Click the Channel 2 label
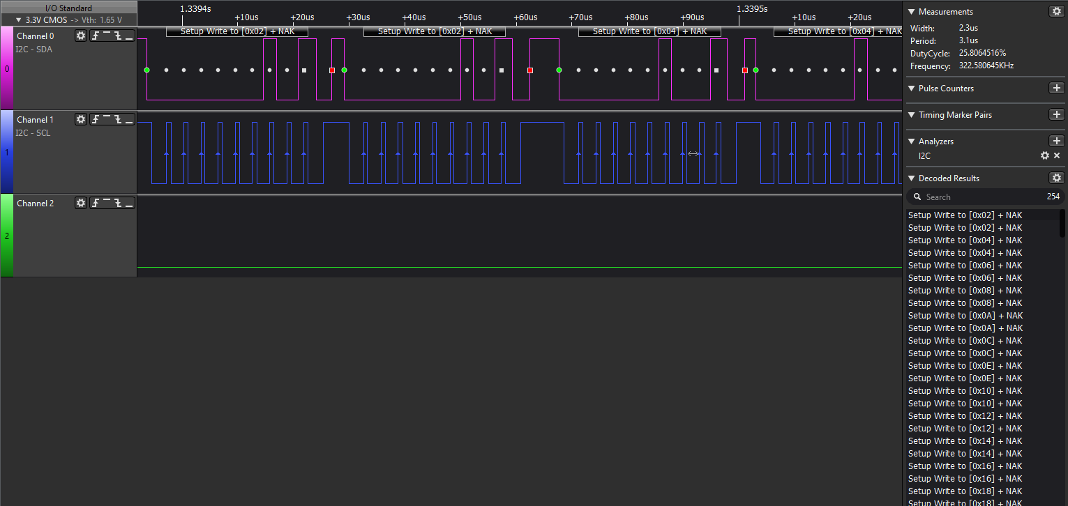Screen dimensions: 1068x506 (x=36, y=204)
